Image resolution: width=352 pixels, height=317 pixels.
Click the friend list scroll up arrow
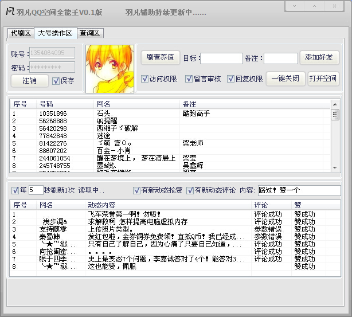tap(335, 104)
